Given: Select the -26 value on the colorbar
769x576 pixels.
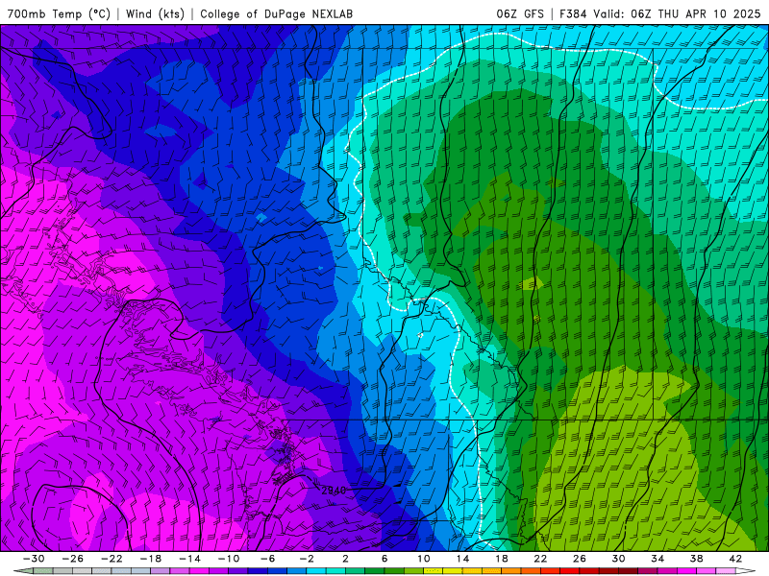Looking at the screenshot, I should click(x=73, y=559).
